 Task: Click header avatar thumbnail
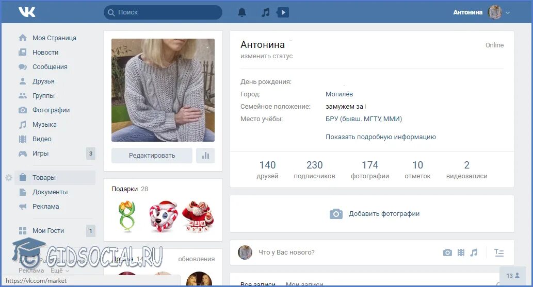pyautogui.click(x=495, y=12)
